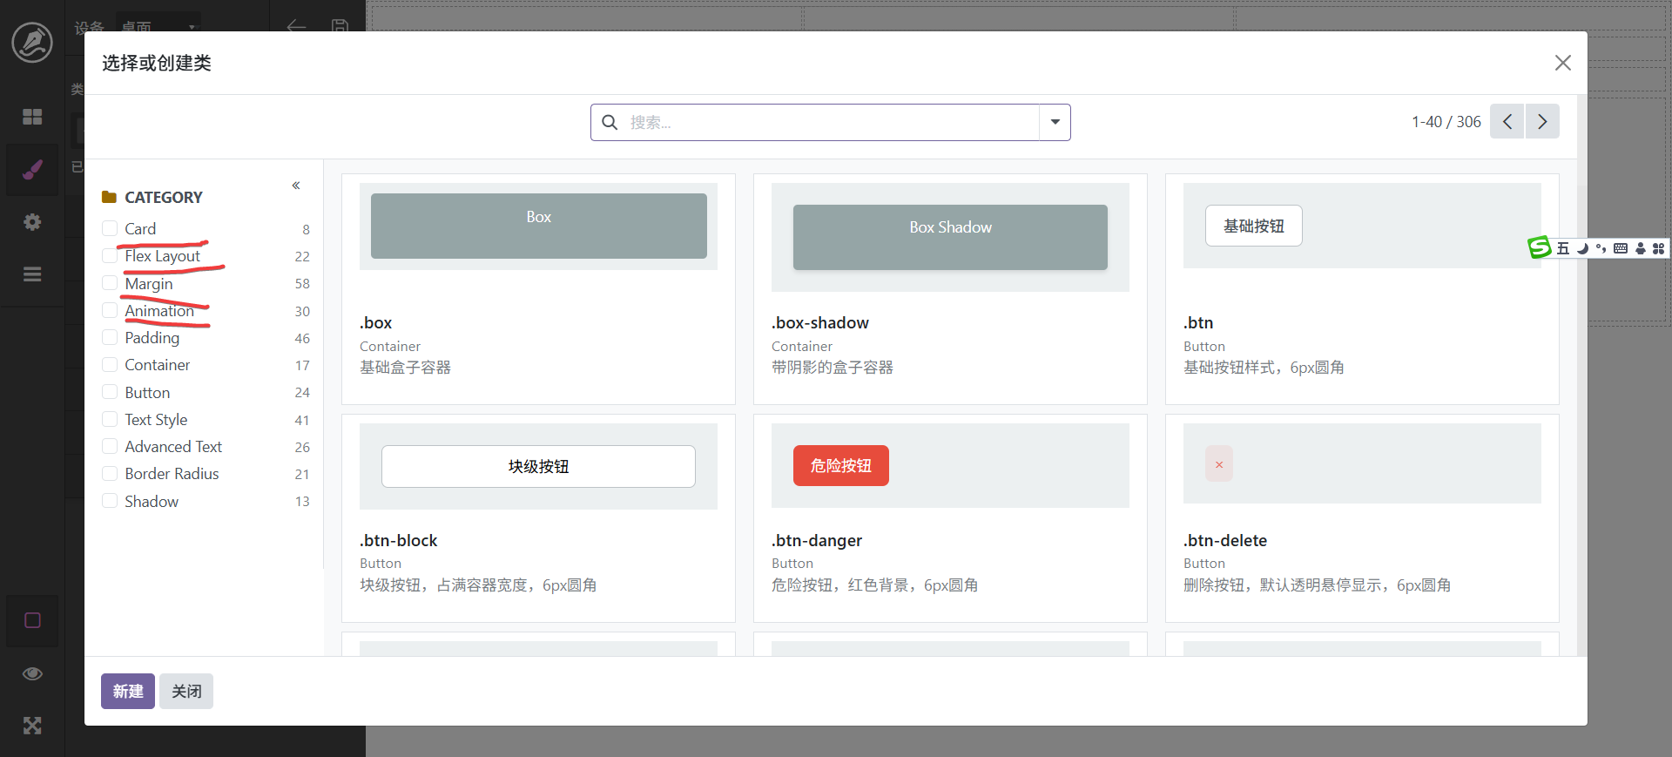
Task: Click the gear settings icon in sidebar
Action: point(32,222)
